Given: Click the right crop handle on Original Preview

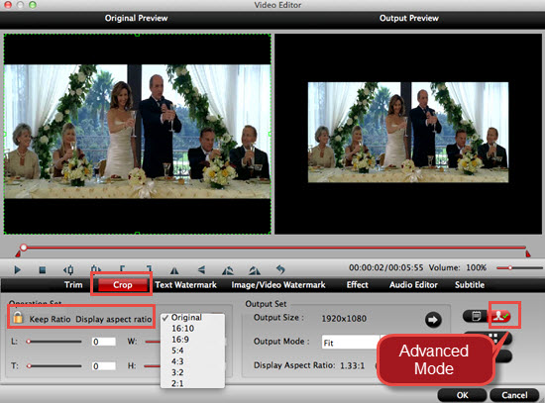Looking at the screenshot, I should pos(271,134).
